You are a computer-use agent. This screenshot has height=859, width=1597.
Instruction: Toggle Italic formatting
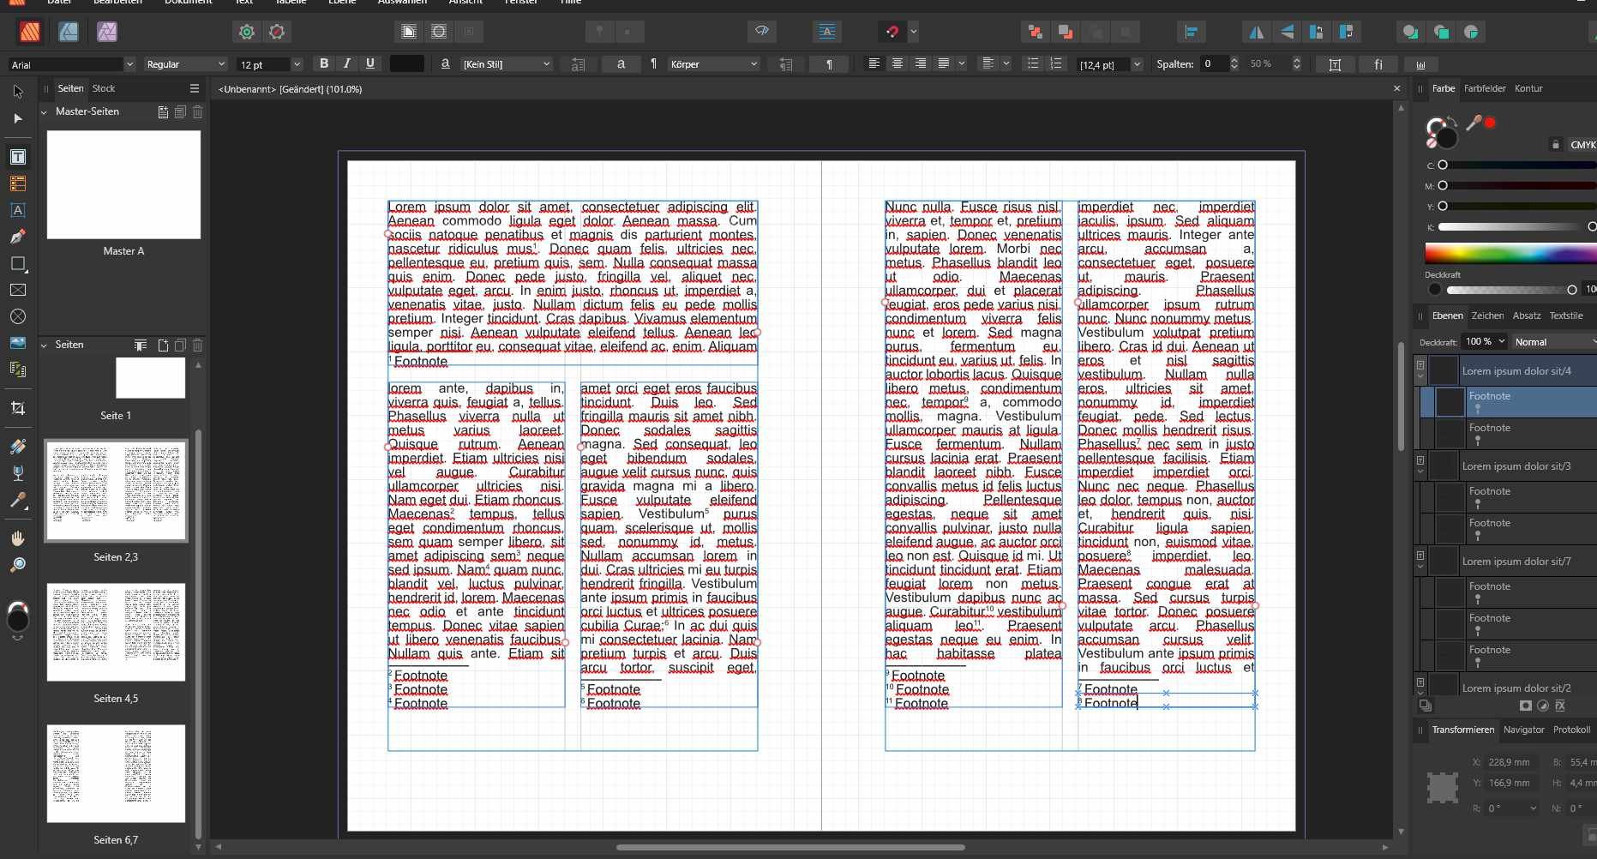(x=346, y=63)
